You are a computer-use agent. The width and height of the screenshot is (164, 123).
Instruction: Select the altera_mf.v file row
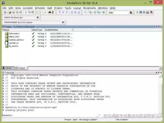tap(38, 37)
